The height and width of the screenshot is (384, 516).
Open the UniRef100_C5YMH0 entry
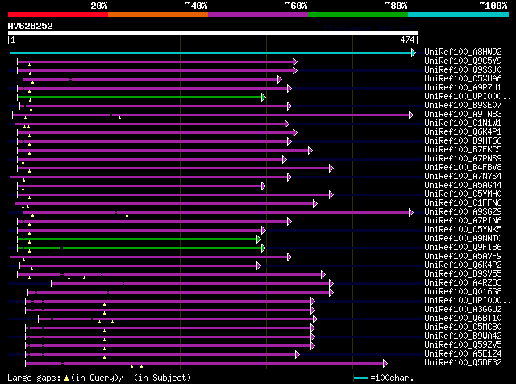(463, 194)
